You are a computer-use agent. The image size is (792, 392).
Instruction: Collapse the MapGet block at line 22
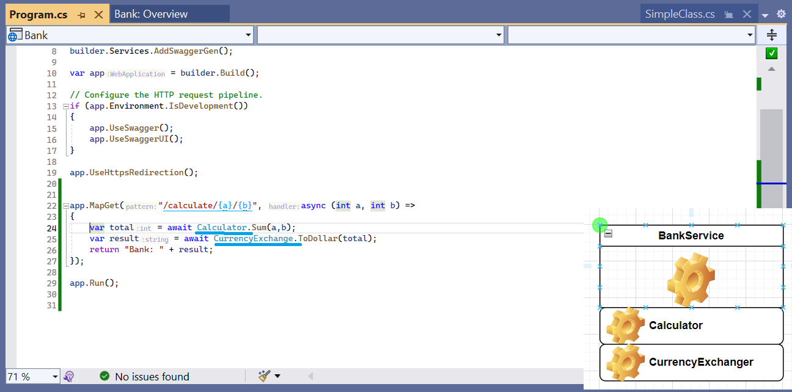pos(65,206)
